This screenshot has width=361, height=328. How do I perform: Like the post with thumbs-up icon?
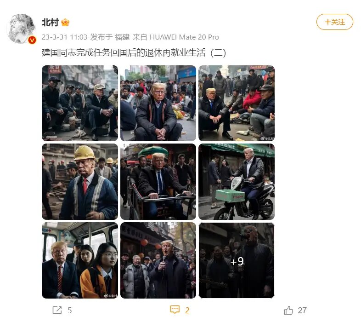pyautogui.click(x=288, y=310)
